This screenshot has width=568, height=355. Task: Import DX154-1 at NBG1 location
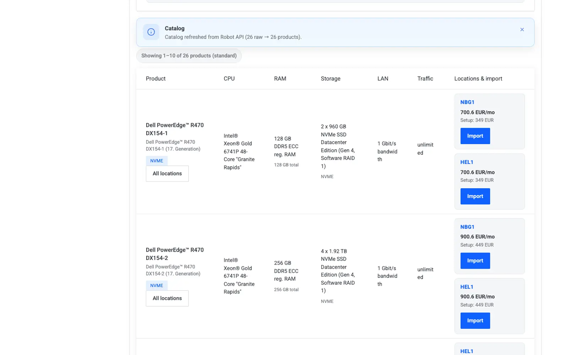475,136
